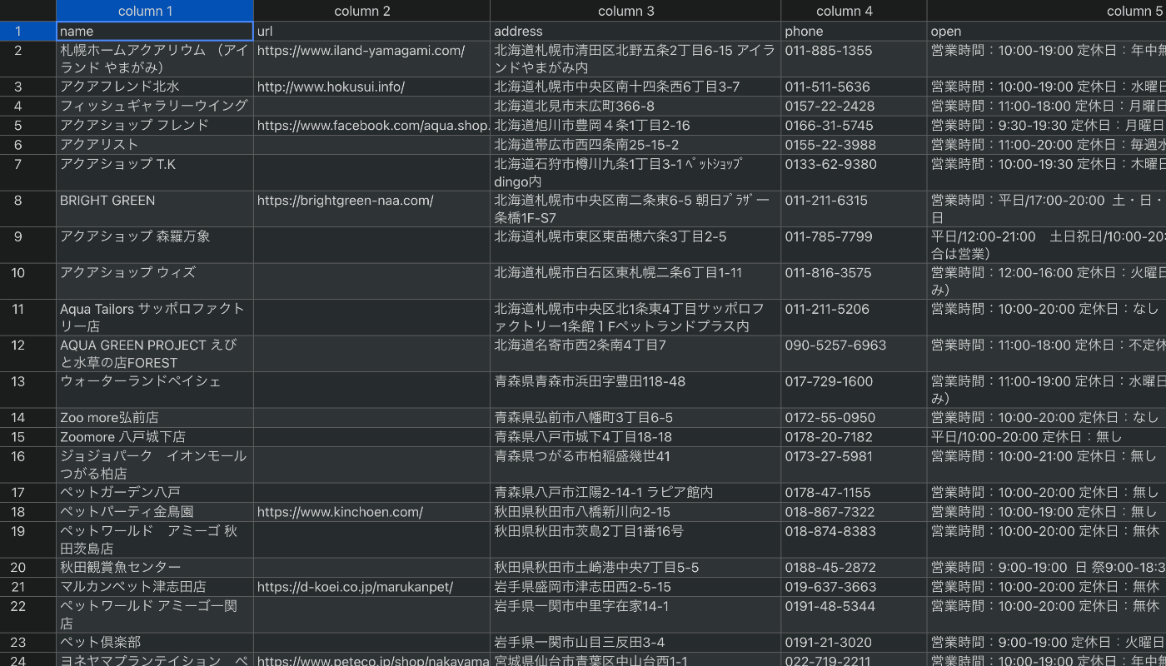Select the column 3 header
The height and width of the screenshot is (666, 1166).
(635, 11)
